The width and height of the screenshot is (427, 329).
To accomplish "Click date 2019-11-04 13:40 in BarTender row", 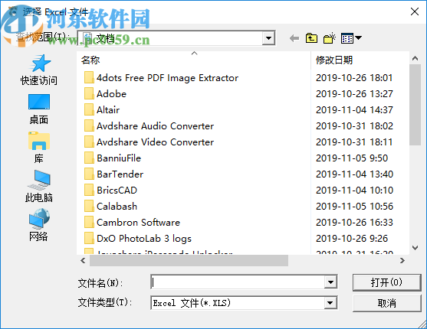I will click(x=354, y=174).
